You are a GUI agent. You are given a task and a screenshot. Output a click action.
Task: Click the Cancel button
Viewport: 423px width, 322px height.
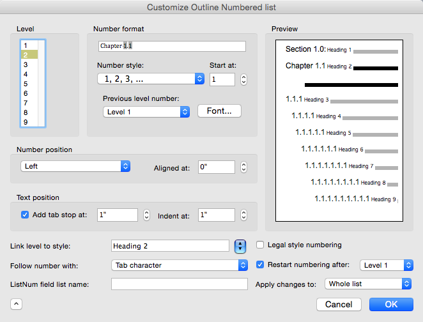[339, 305]
